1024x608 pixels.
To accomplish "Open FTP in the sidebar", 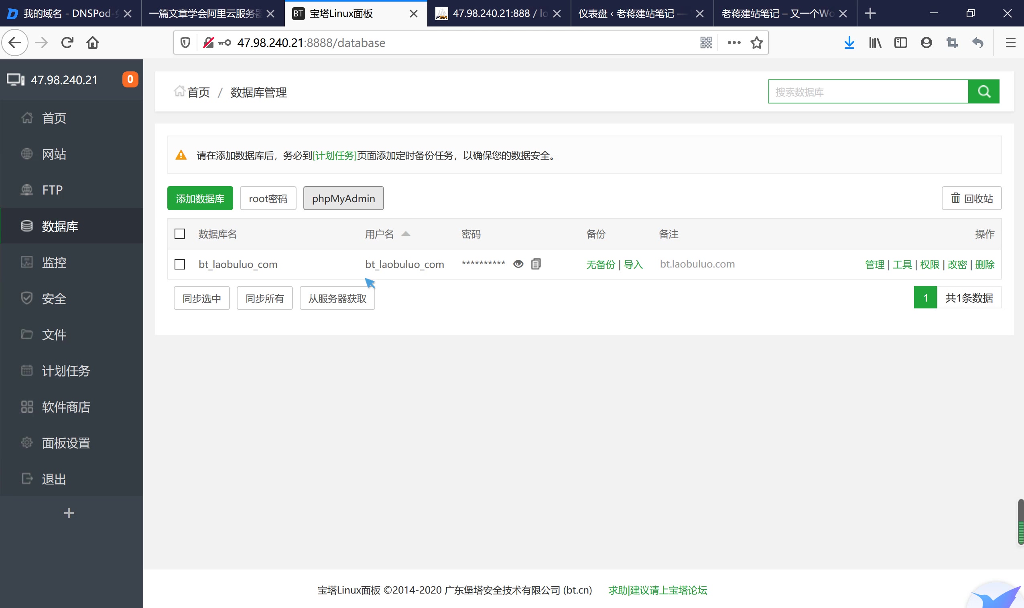I will [x=71, y=190].
